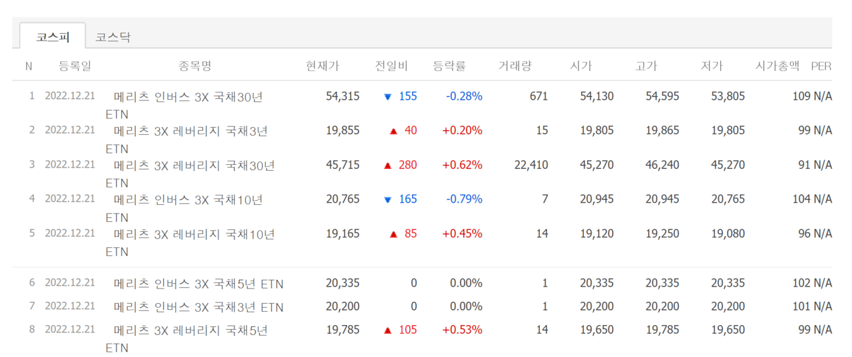Select the current price 20,765

pos(343,199)
